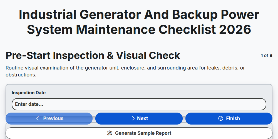Select the Inspection Date field label
278x139 pixels.
(x=29, y=93)
